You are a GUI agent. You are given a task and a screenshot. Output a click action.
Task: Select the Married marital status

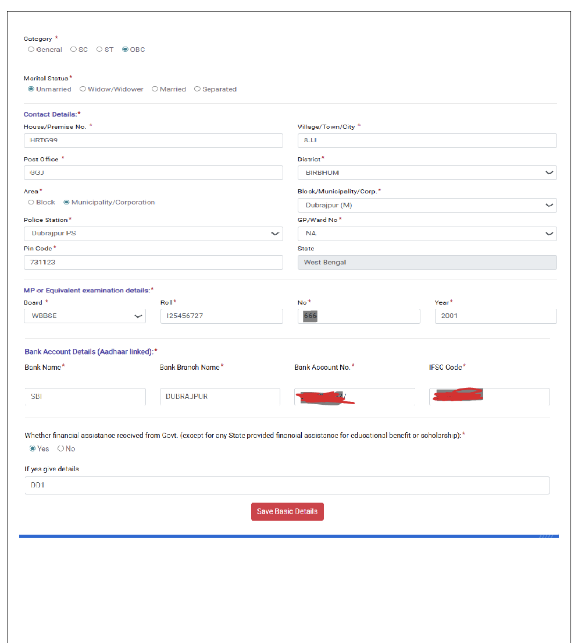click(154, 89)
